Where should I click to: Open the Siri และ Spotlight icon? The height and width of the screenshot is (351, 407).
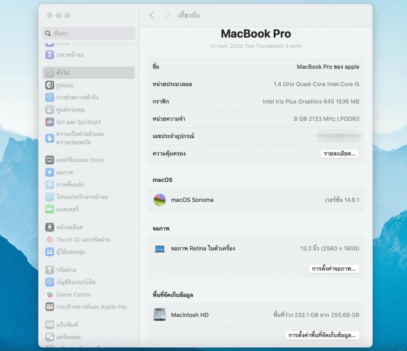point(49,122)
